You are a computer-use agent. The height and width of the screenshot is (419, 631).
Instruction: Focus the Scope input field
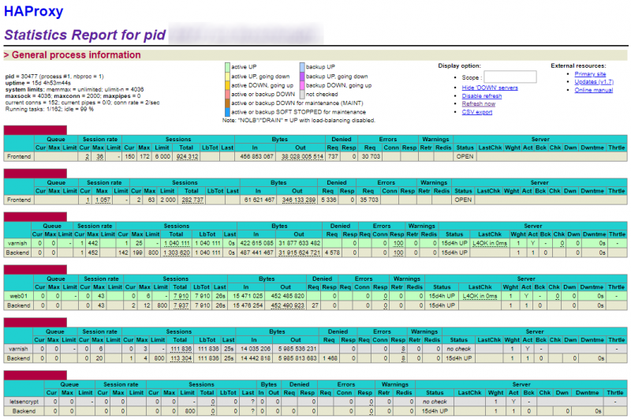tap(510, 77)
